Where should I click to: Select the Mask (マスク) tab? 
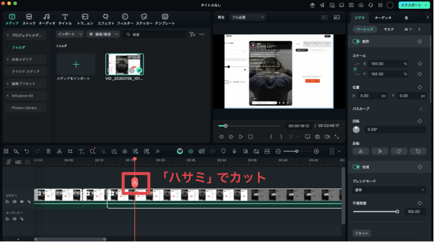pos(388,29)
